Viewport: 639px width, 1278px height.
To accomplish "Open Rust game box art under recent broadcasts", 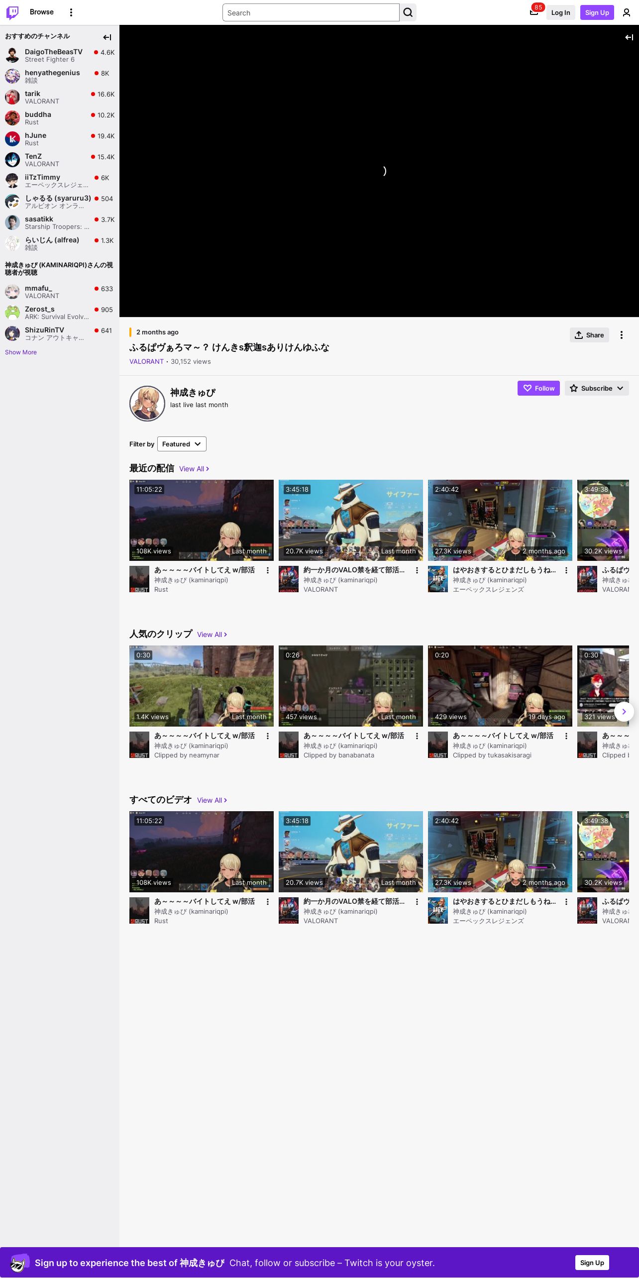I will pos(139,579).
